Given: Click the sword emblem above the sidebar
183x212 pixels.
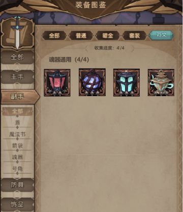Looking at the screenshot, I should (17, 33).
